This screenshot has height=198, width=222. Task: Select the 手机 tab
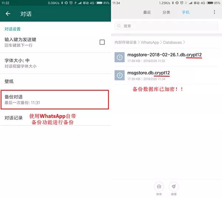tap(186, 12)
